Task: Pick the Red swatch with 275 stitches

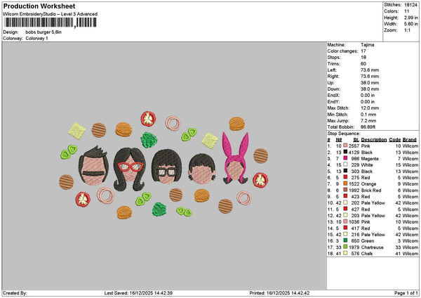Action: [x=345, y=177]
